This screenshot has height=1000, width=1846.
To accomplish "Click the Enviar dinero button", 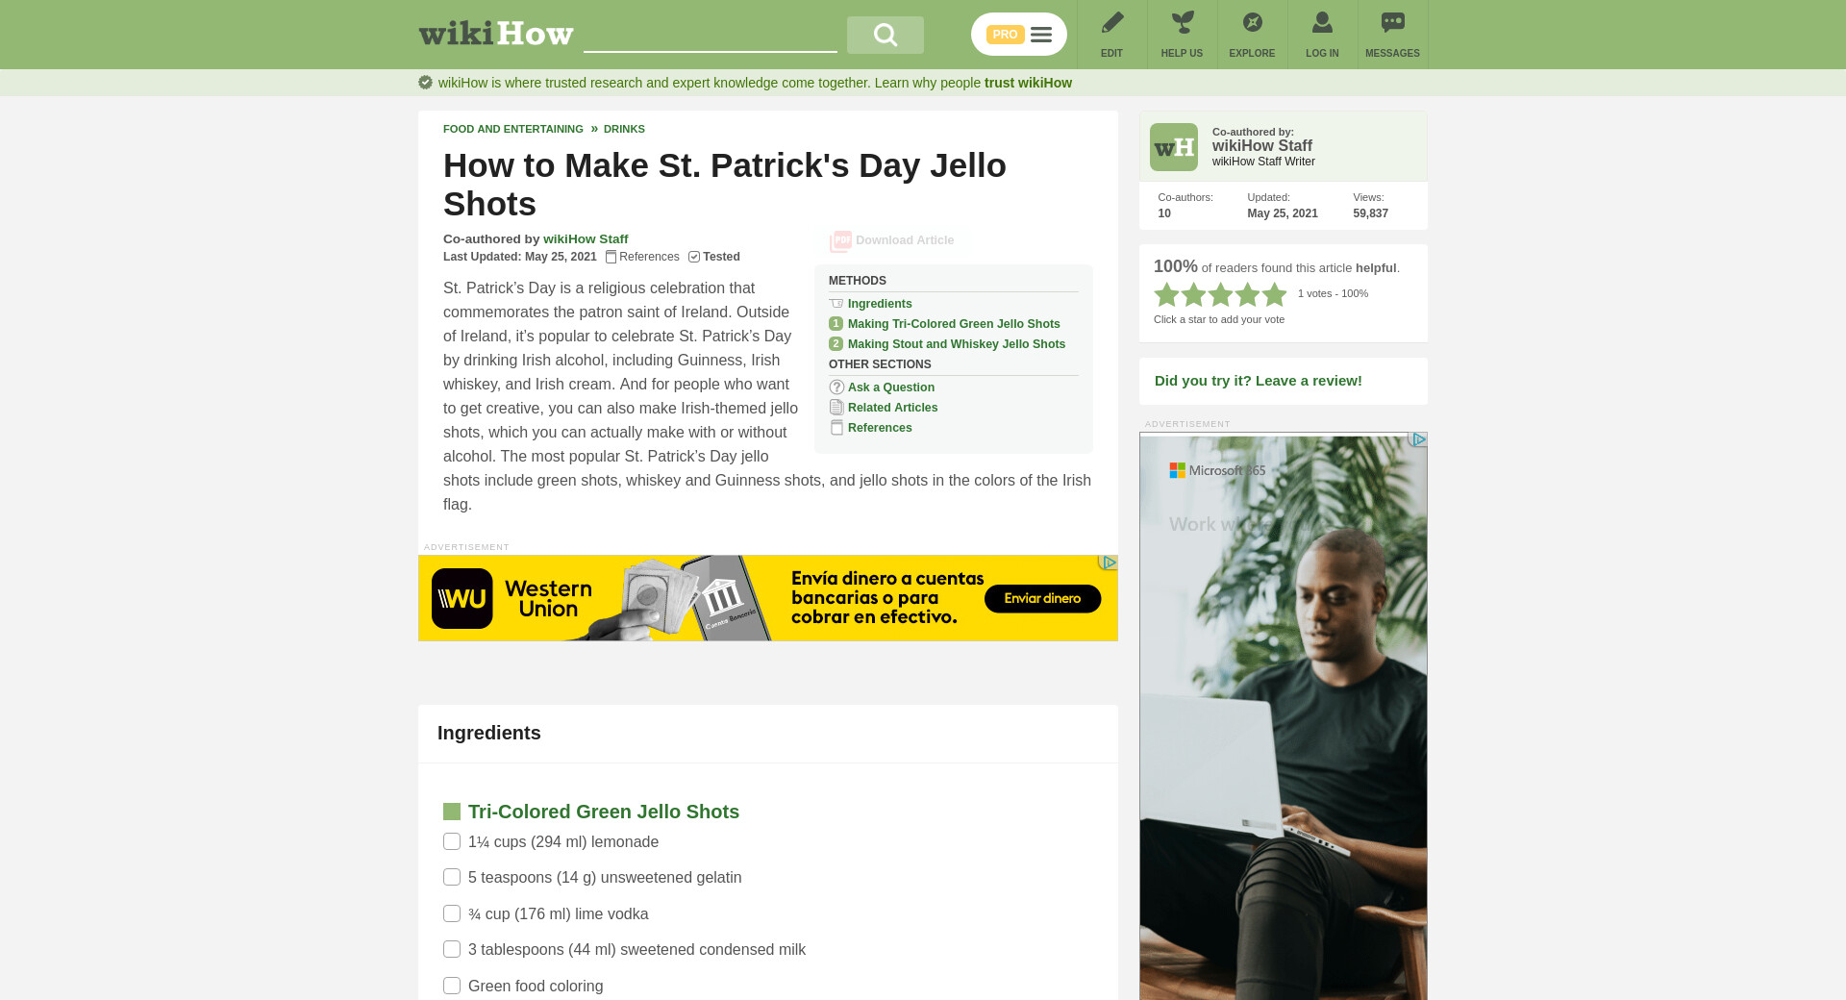I will click(x=1042, y=598).
